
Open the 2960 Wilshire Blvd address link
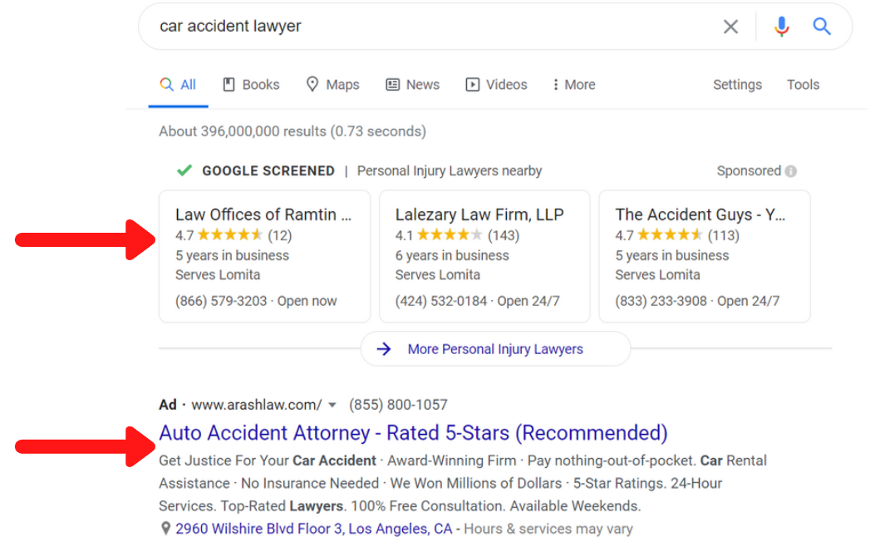pyautogui.click(x=314, y=529)
